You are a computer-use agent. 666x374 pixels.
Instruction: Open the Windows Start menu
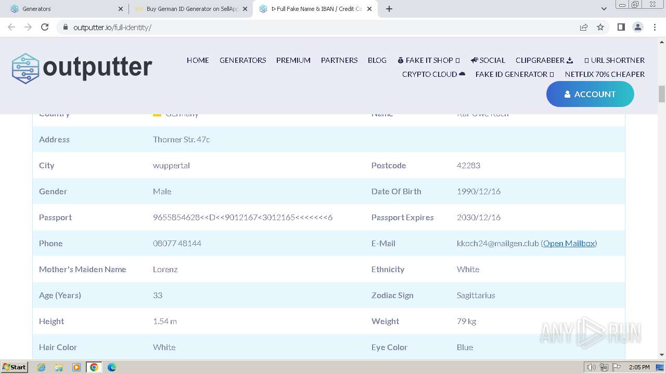coord(14,367)
